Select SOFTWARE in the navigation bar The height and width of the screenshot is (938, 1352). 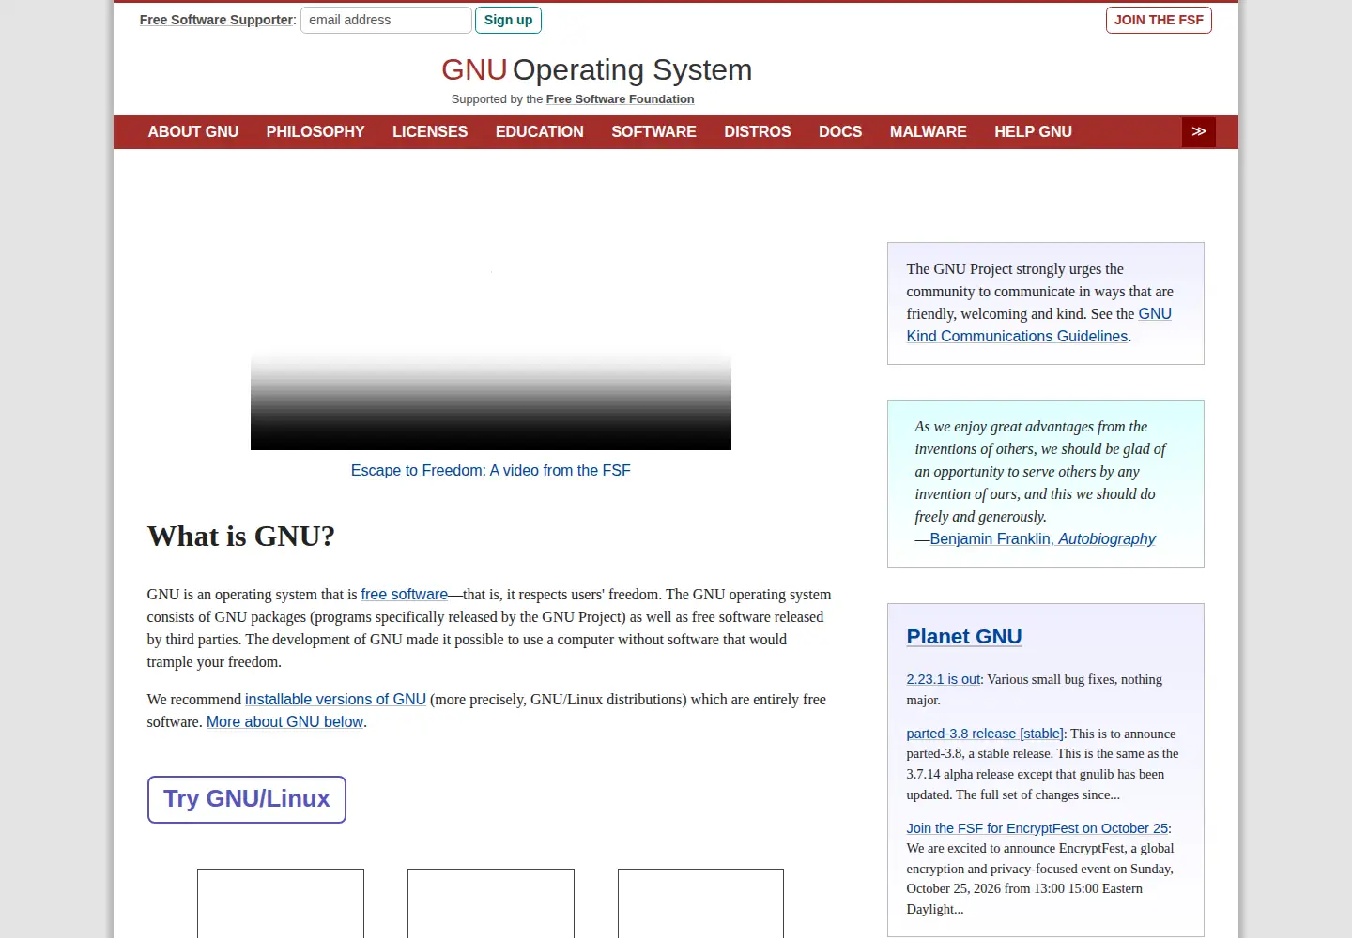[x=653, y=132]
